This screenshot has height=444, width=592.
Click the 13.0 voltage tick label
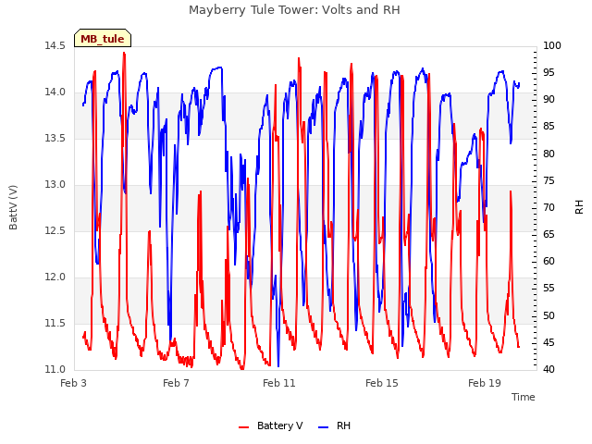(x=55, y=185)
